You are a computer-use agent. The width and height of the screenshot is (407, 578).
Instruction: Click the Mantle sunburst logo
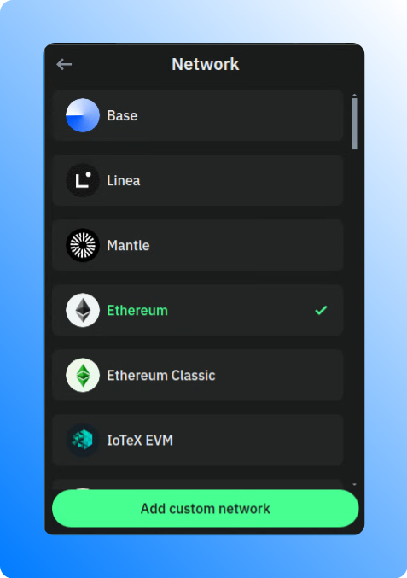click(83, 245)
